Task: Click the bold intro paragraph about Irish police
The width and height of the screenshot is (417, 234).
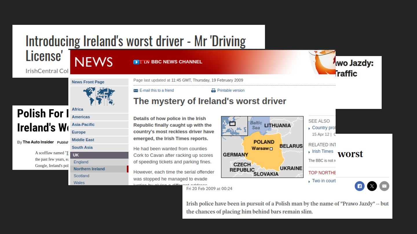Action: point(174,129)
